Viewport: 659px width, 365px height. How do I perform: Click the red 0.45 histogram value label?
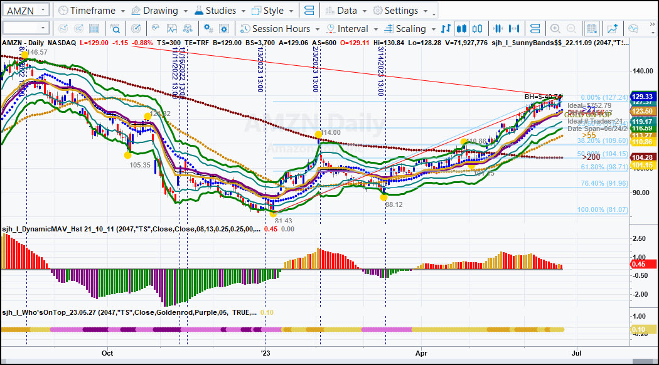click(x=643, y=264)
